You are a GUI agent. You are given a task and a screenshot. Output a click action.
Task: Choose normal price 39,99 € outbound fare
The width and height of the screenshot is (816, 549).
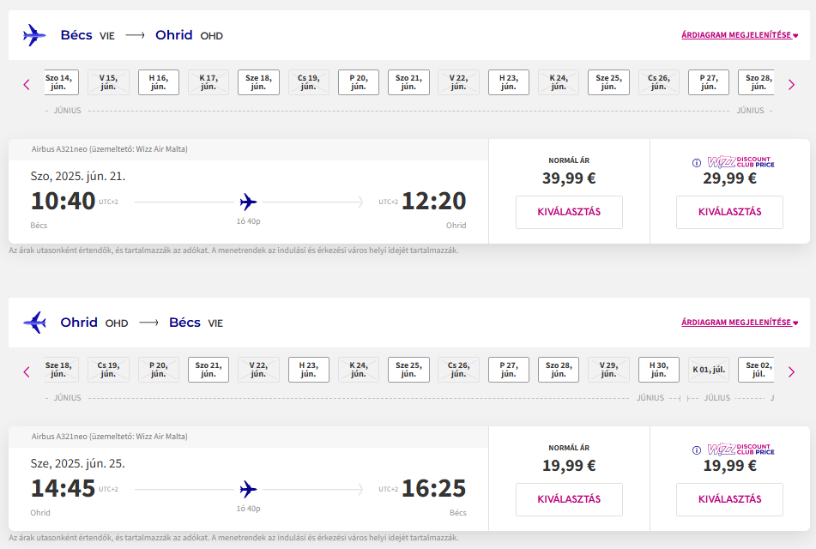tap(569, 212)
